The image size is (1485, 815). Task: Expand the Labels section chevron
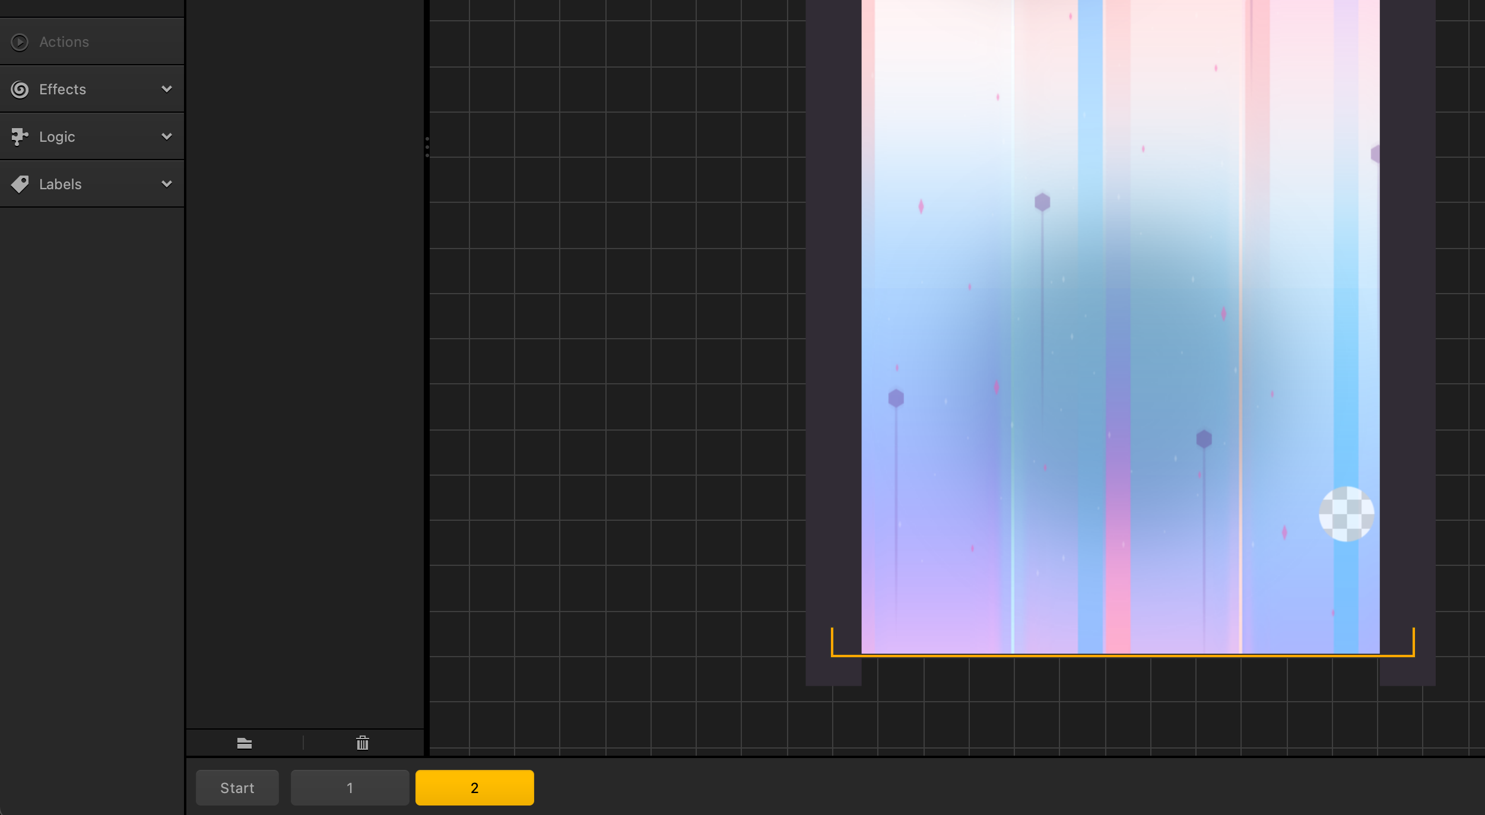(x=167, y=184)
